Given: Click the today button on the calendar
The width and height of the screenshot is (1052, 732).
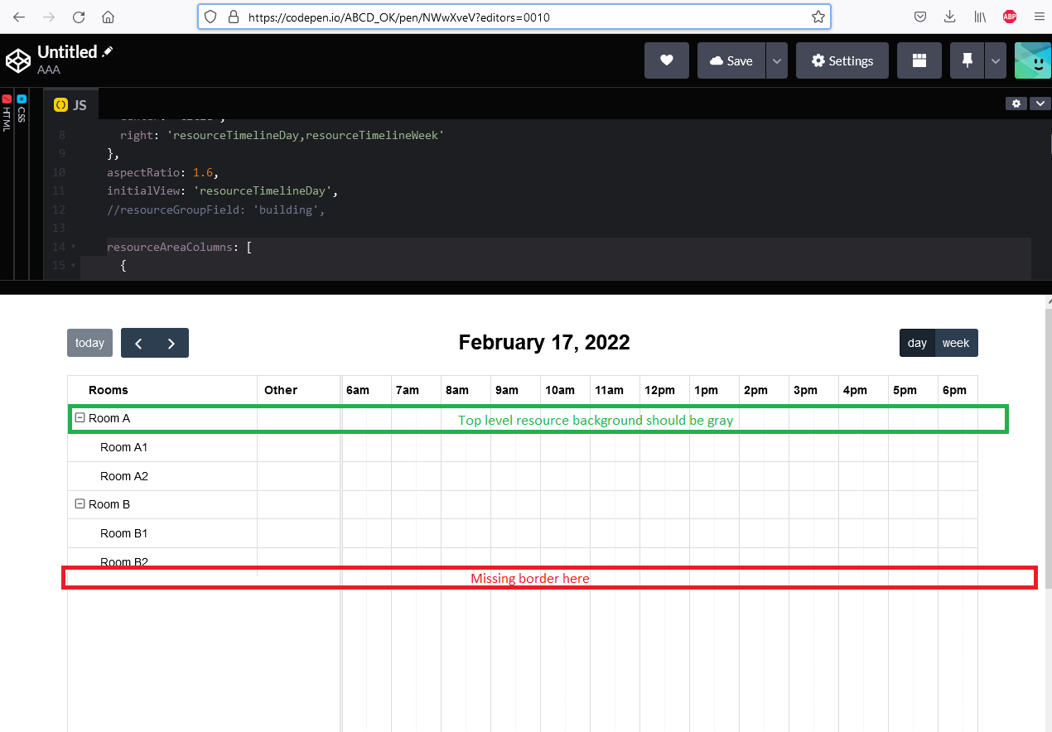Looking at the screenshot, I should point(89,342).
